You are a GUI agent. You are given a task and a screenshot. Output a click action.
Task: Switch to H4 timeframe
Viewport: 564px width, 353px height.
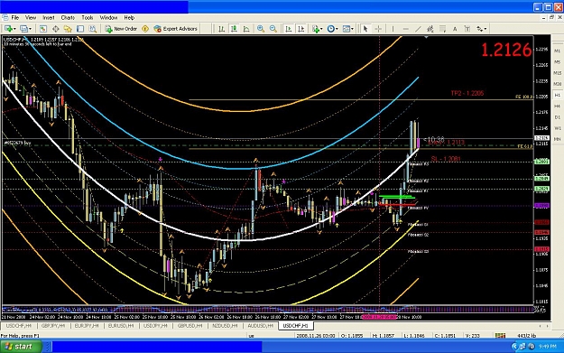pyautogui.click(x=557, y=107)
